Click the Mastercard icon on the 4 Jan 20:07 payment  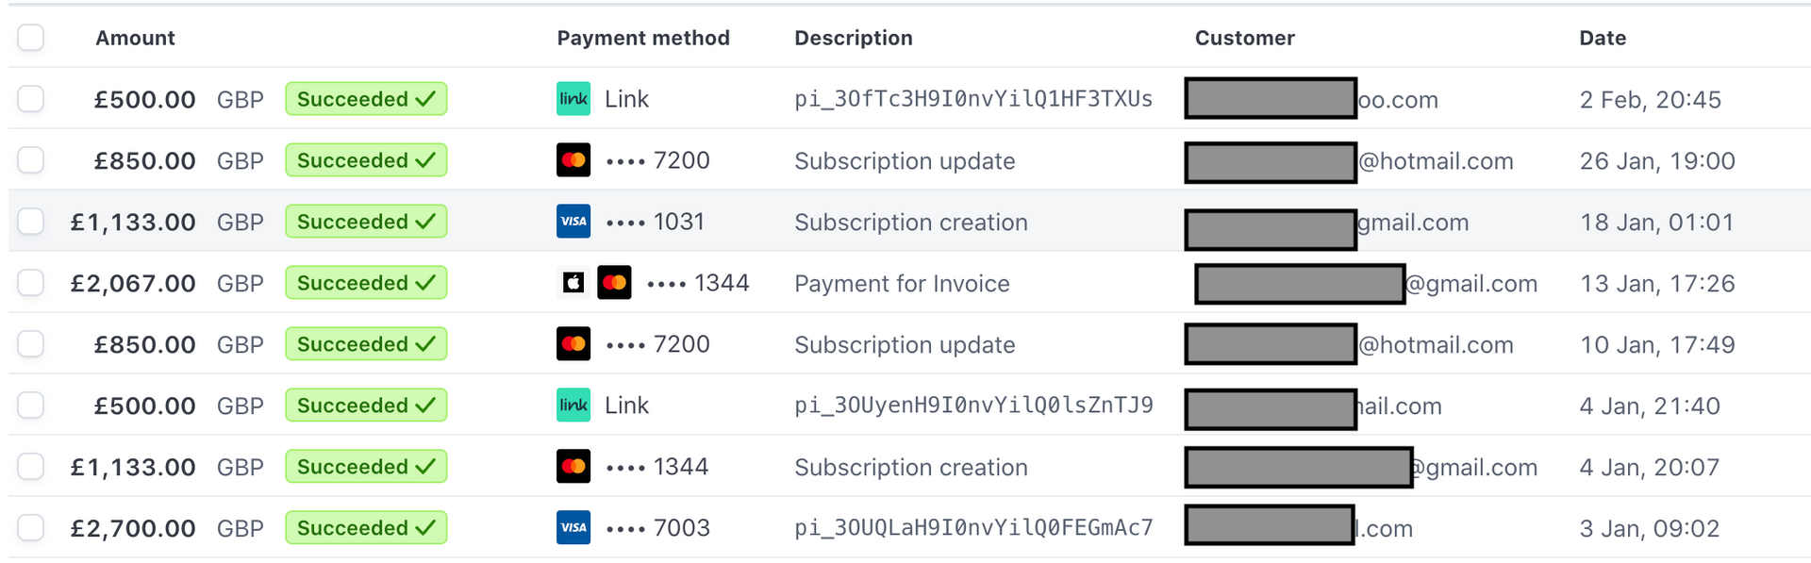point(573,467)
